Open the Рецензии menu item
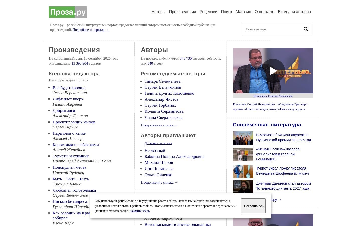This screenshot has width=361, height=226. click(x=208, y=12)
